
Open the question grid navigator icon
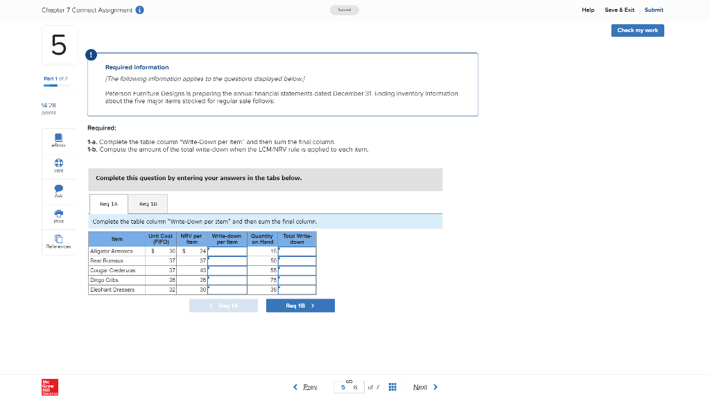[392, 387]
